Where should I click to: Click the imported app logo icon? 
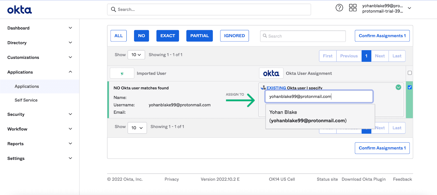(x=122, y=73)
